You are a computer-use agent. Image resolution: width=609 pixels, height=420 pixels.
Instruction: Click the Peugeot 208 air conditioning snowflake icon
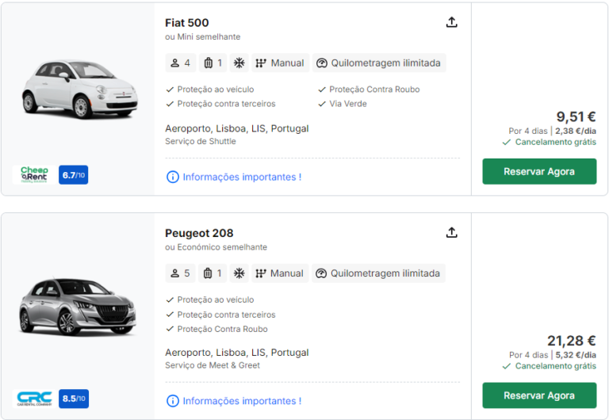[x=239, y=273]
